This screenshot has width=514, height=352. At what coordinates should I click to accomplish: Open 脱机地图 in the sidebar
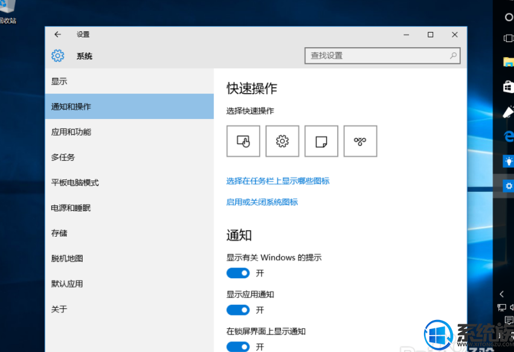pos(129,258)
